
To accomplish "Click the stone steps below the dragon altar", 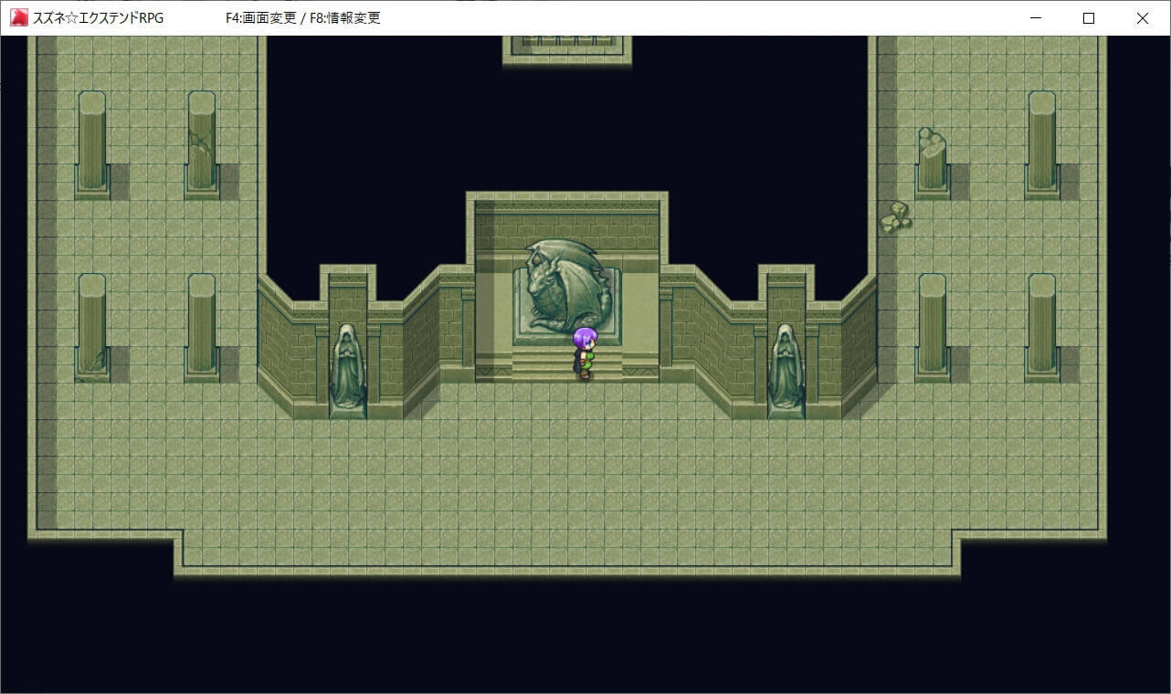I will [x=566, y=363].
